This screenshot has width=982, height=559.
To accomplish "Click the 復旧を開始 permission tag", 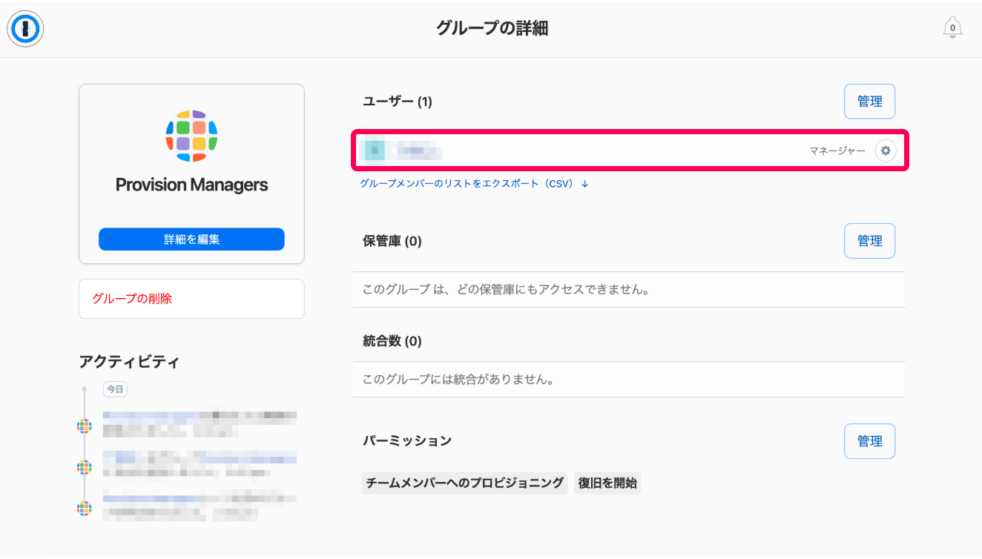I will [x=607, y=483].
